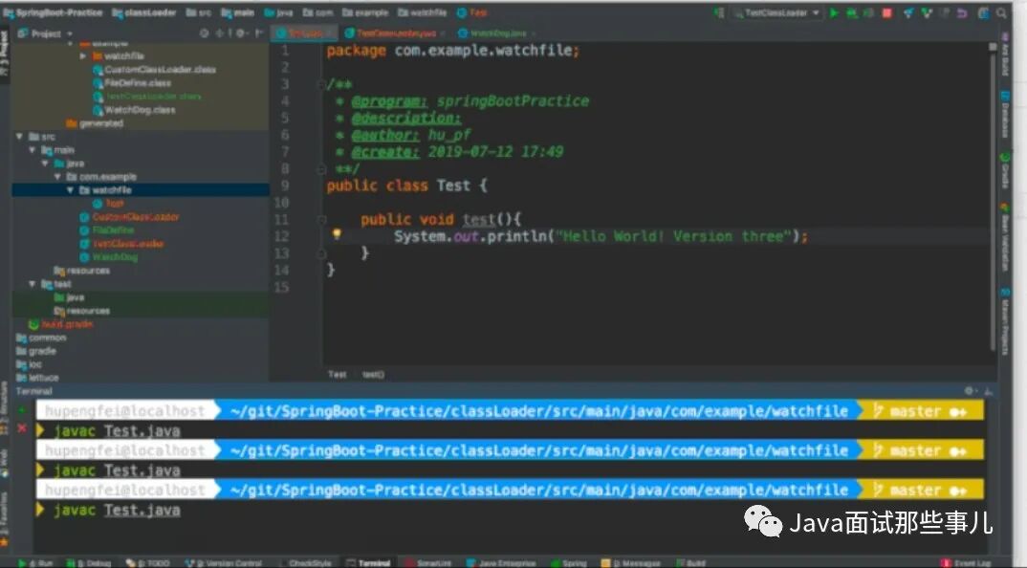
Task: Open the Run tool window button
Action: point(36,563)
